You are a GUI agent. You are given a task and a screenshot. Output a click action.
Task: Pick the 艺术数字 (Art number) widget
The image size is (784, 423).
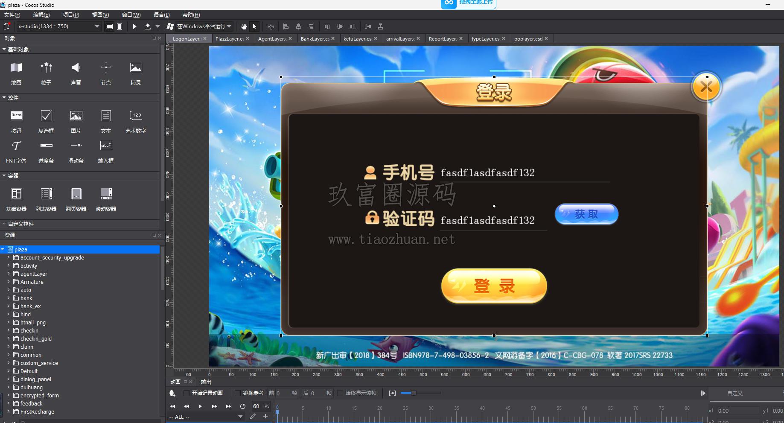coord(136,121)
